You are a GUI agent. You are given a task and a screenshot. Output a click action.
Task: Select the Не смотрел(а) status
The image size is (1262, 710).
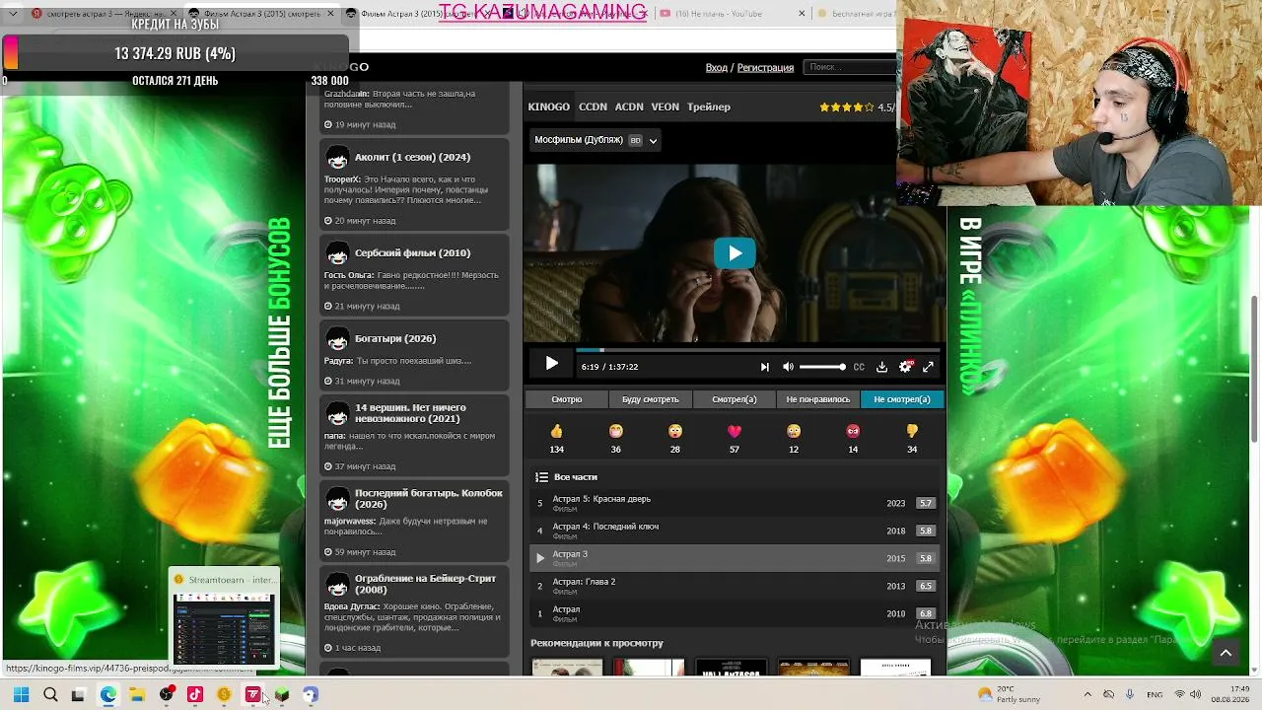coord(902,399)
